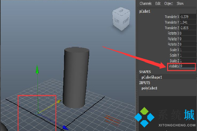This screenshot has width=197, height=131.
Task: Click the pCube1 object name
Action: (x=145, y=11)
